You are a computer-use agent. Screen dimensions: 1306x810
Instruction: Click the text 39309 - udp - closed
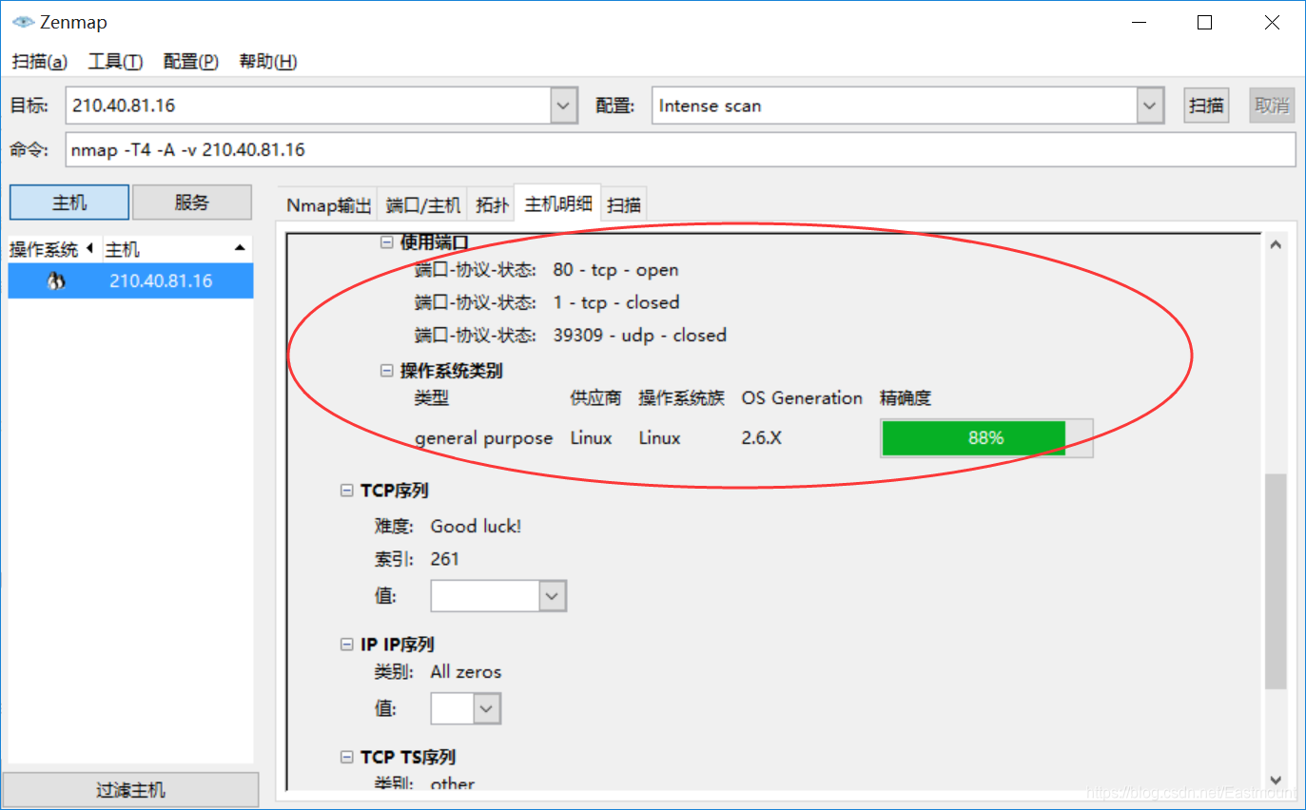pyautogui.click(x=639, y=335)
